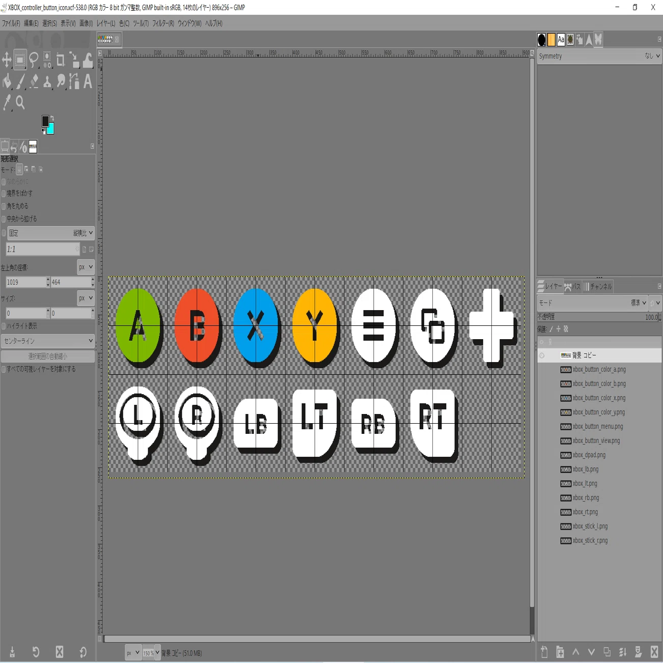
Task: Open the position unit px dropdown
Action: (x=86, y=267)
